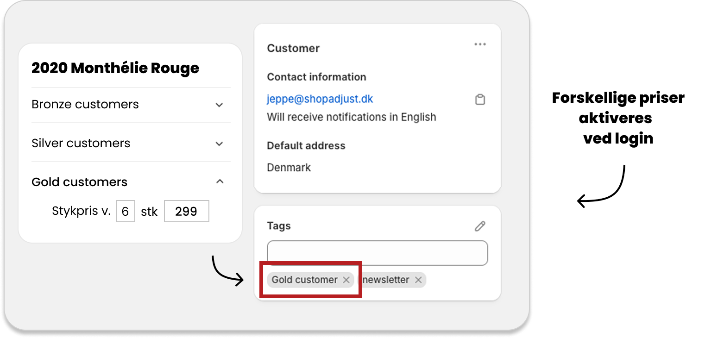Expand Silver customers using its chevron
This screenshot has width=705, height=338.
tap(220, 144)
